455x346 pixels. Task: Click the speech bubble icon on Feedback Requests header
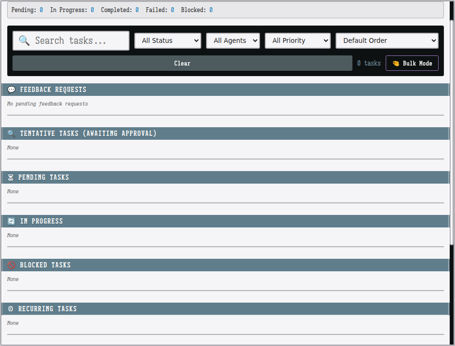[x=11, y=89]
